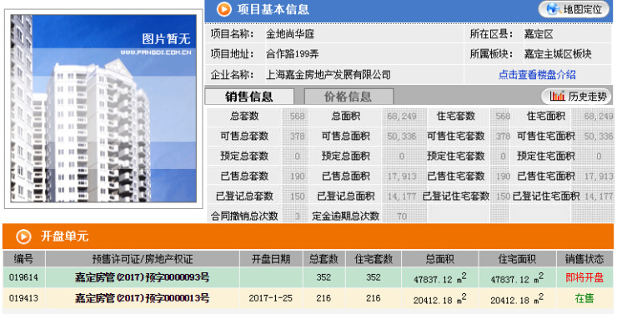This screenshot has height=314, width=617.
Task: Click the building placeholder image 图片暂无
Action: (x=103, y=108)
